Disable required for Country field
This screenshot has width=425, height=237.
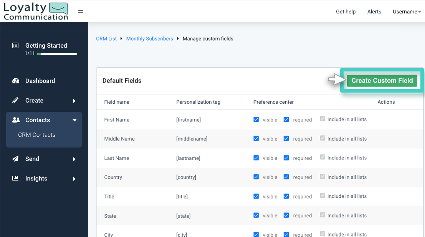coord(286,177)
